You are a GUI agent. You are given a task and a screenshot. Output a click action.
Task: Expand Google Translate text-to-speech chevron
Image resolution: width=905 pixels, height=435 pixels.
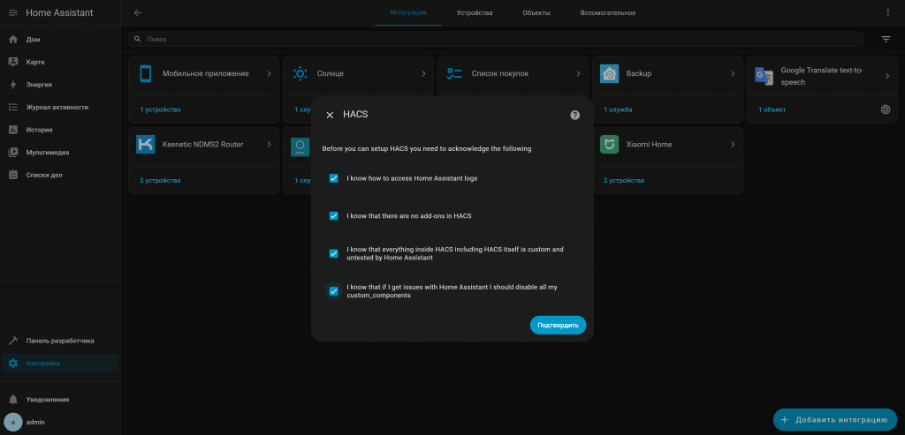887,76
